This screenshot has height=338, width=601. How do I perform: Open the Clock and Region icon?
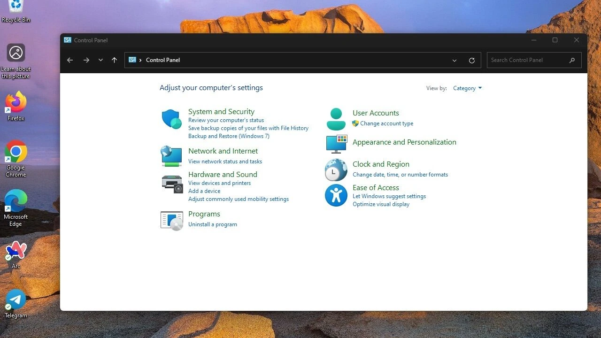336,170
